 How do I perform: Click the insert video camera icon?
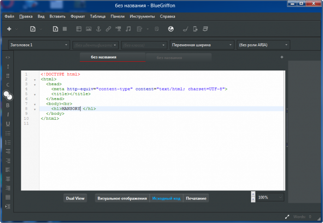pyautogui.click(x=119, y=29)
